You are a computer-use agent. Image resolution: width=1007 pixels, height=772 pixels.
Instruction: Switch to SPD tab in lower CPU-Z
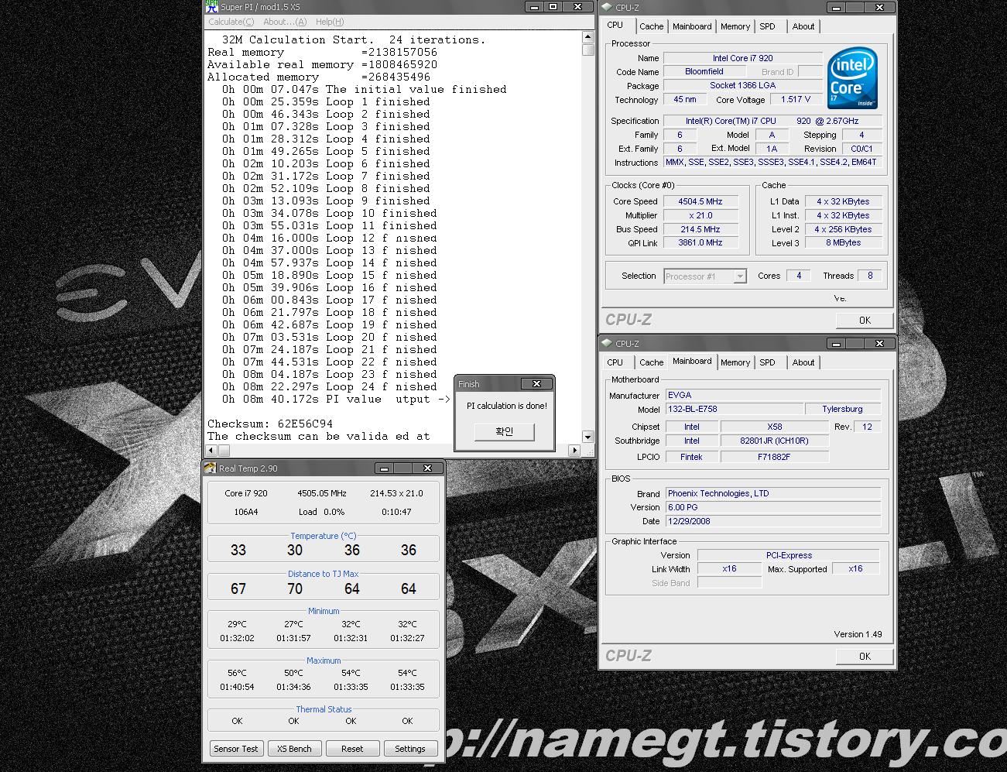(x=767, y=362)
